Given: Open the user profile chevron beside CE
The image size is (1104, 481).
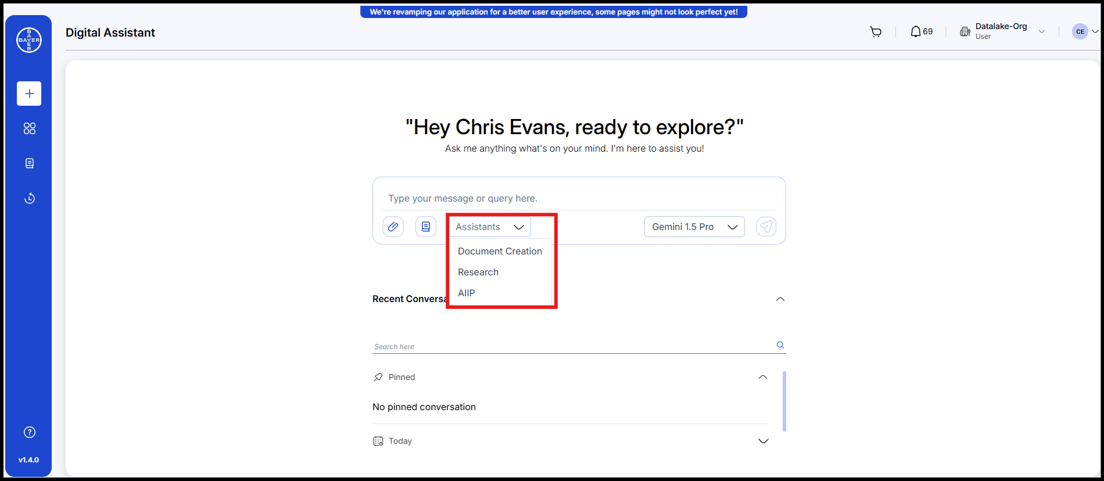Looking at the screenshot, I should (x=1095, y=32).
